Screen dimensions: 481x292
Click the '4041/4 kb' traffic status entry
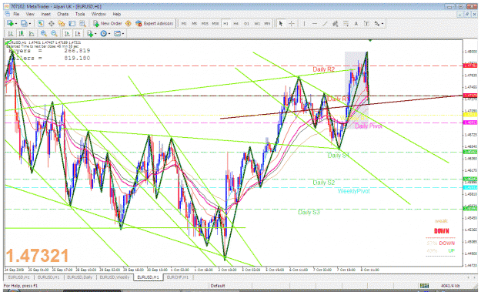[x=450, y=286]
